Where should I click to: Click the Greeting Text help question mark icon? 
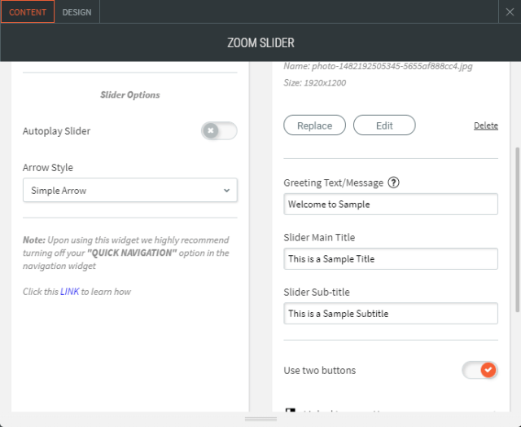[x=394, y=183]
